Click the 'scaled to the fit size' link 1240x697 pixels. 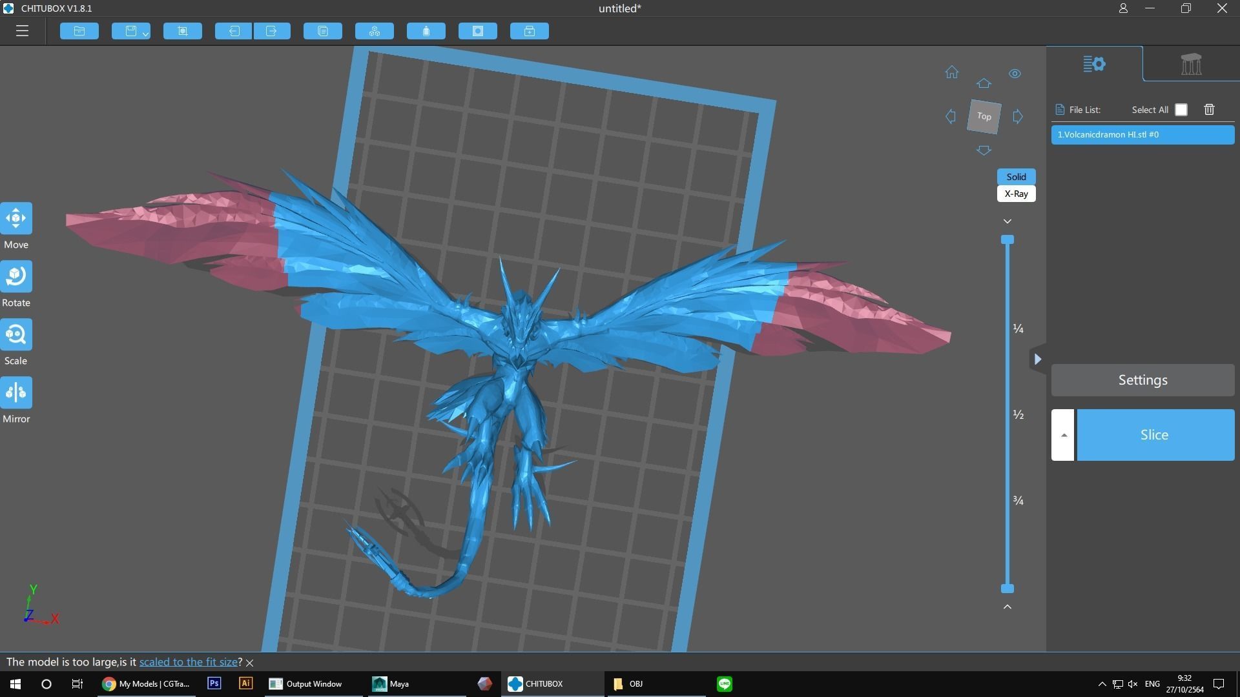click(x=189, y=662)
